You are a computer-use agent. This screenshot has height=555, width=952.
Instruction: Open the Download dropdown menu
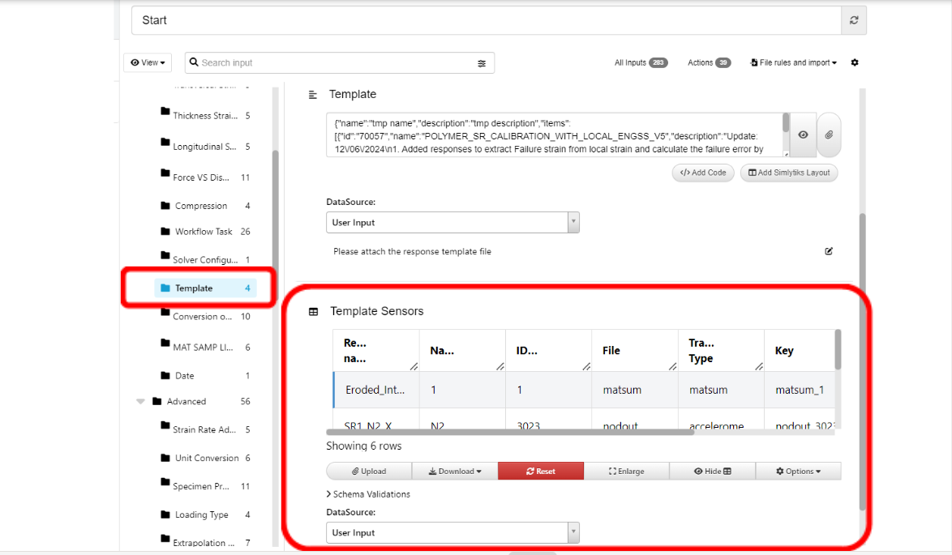[455, 471]
